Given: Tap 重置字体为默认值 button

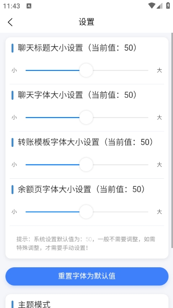Looking at the screenshot, I should pos(87,276).
